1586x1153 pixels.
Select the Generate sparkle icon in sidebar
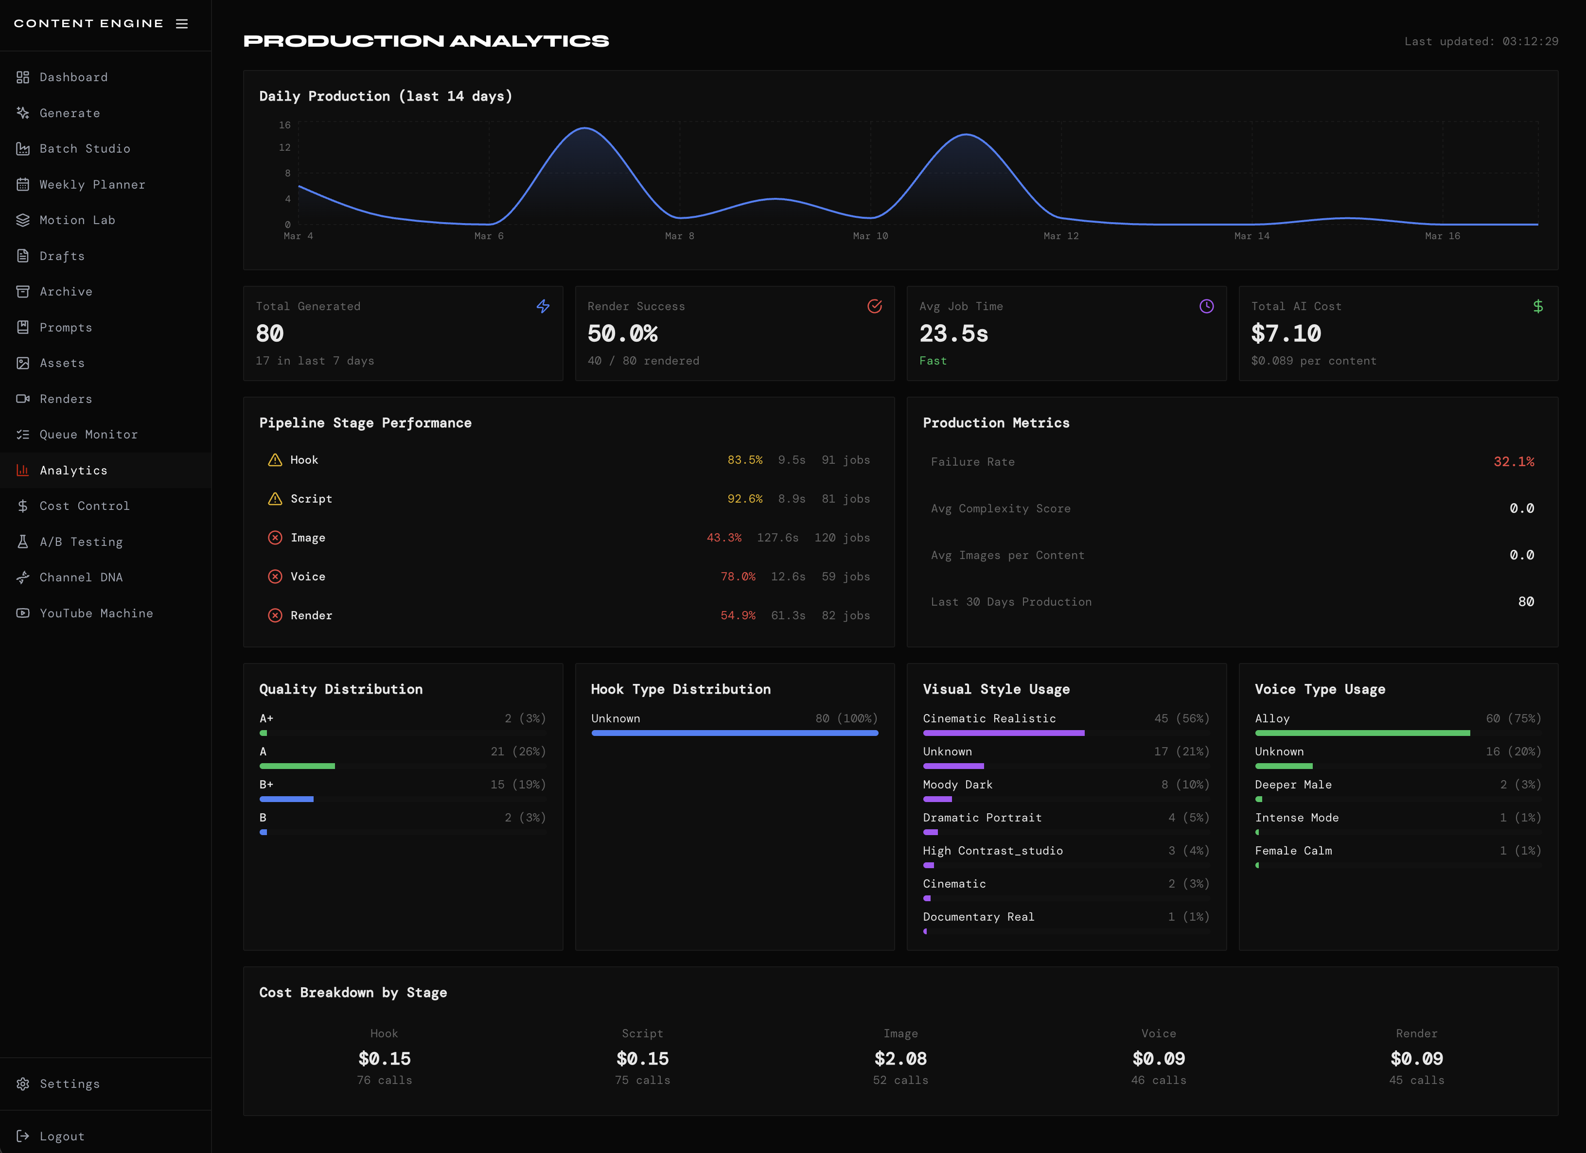[x=22, y=113]
